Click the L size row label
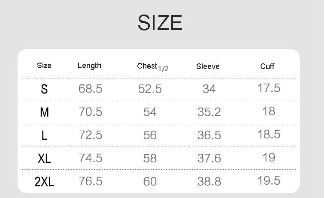Image resolution: width=325 pixels, height=198 pixels. [x=44, y=135]
